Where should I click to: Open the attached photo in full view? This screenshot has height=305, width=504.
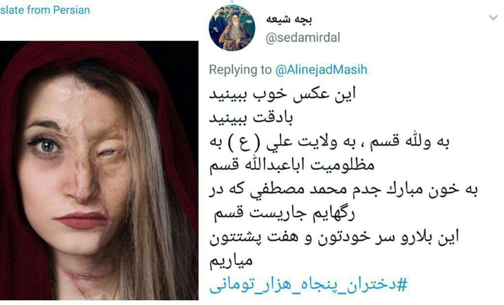click(99, 170)
